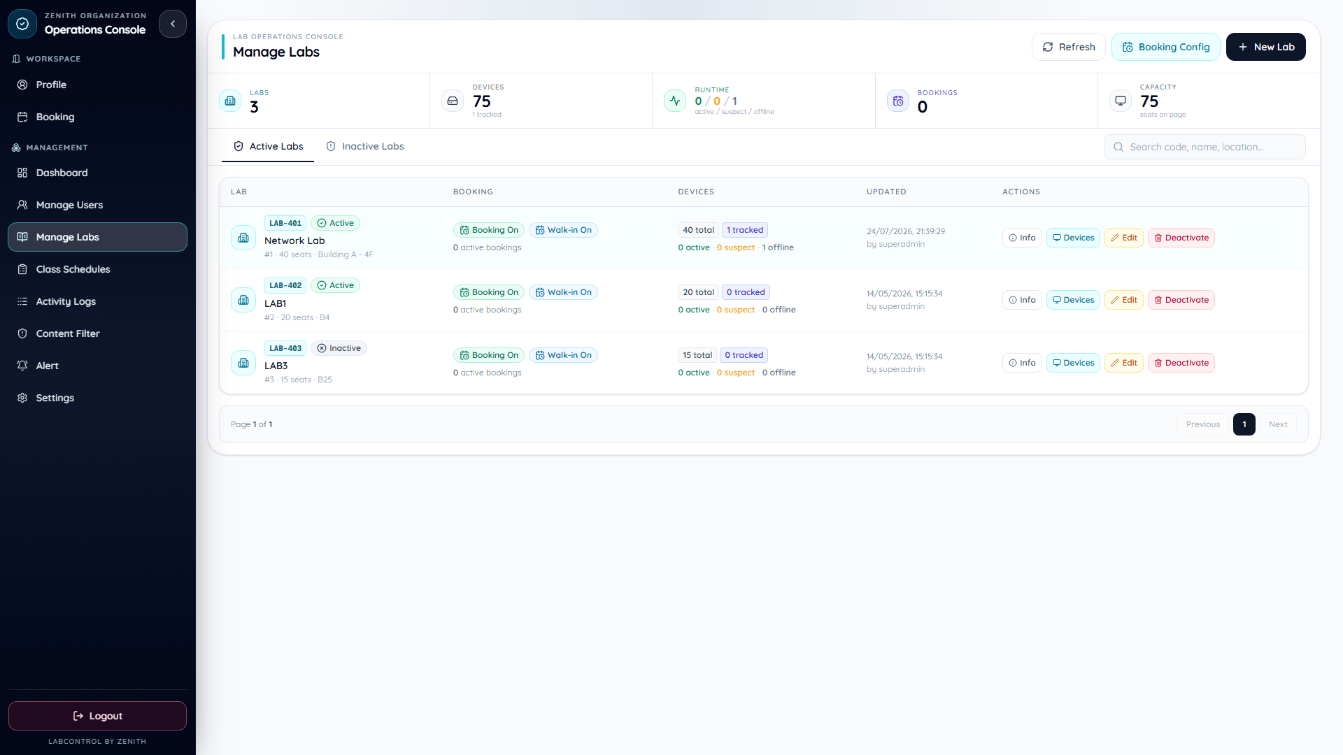This screenshot has height=755, width=1343.
Task: Click the Zenith Organization logo icon
Action: (x=22, y=24)
